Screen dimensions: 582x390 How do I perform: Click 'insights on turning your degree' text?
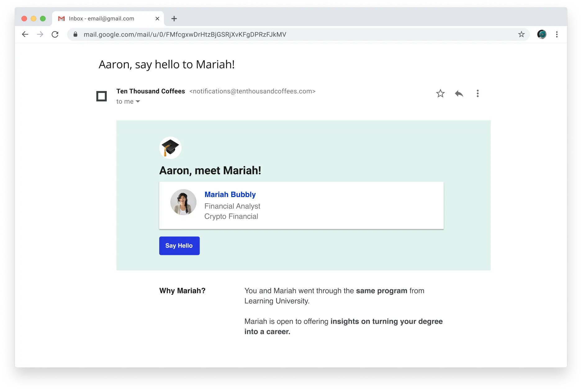(x=386, y=322)
